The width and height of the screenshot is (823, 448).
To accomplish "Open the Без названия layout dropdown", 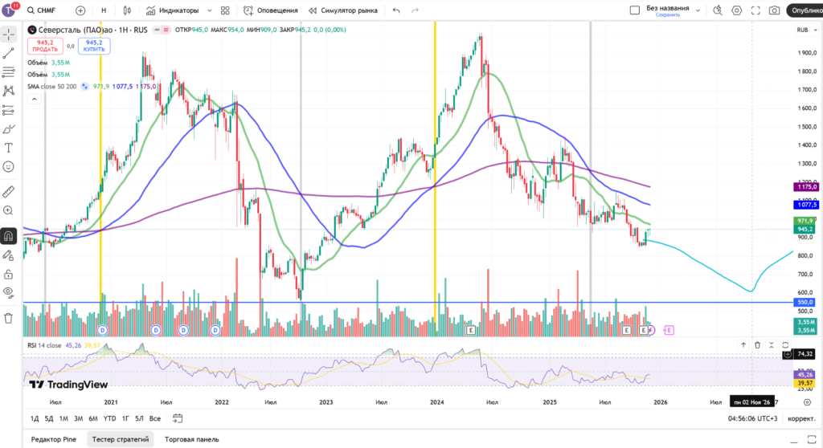I will [x=698, y=10].
